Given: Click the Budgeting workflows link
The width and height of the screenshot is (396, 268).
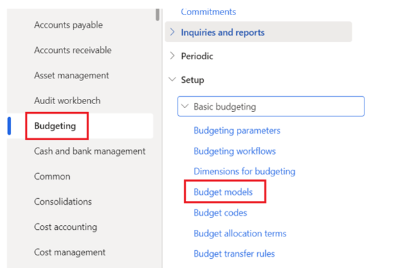Looking at the screenshot, I should pos(234,151).
